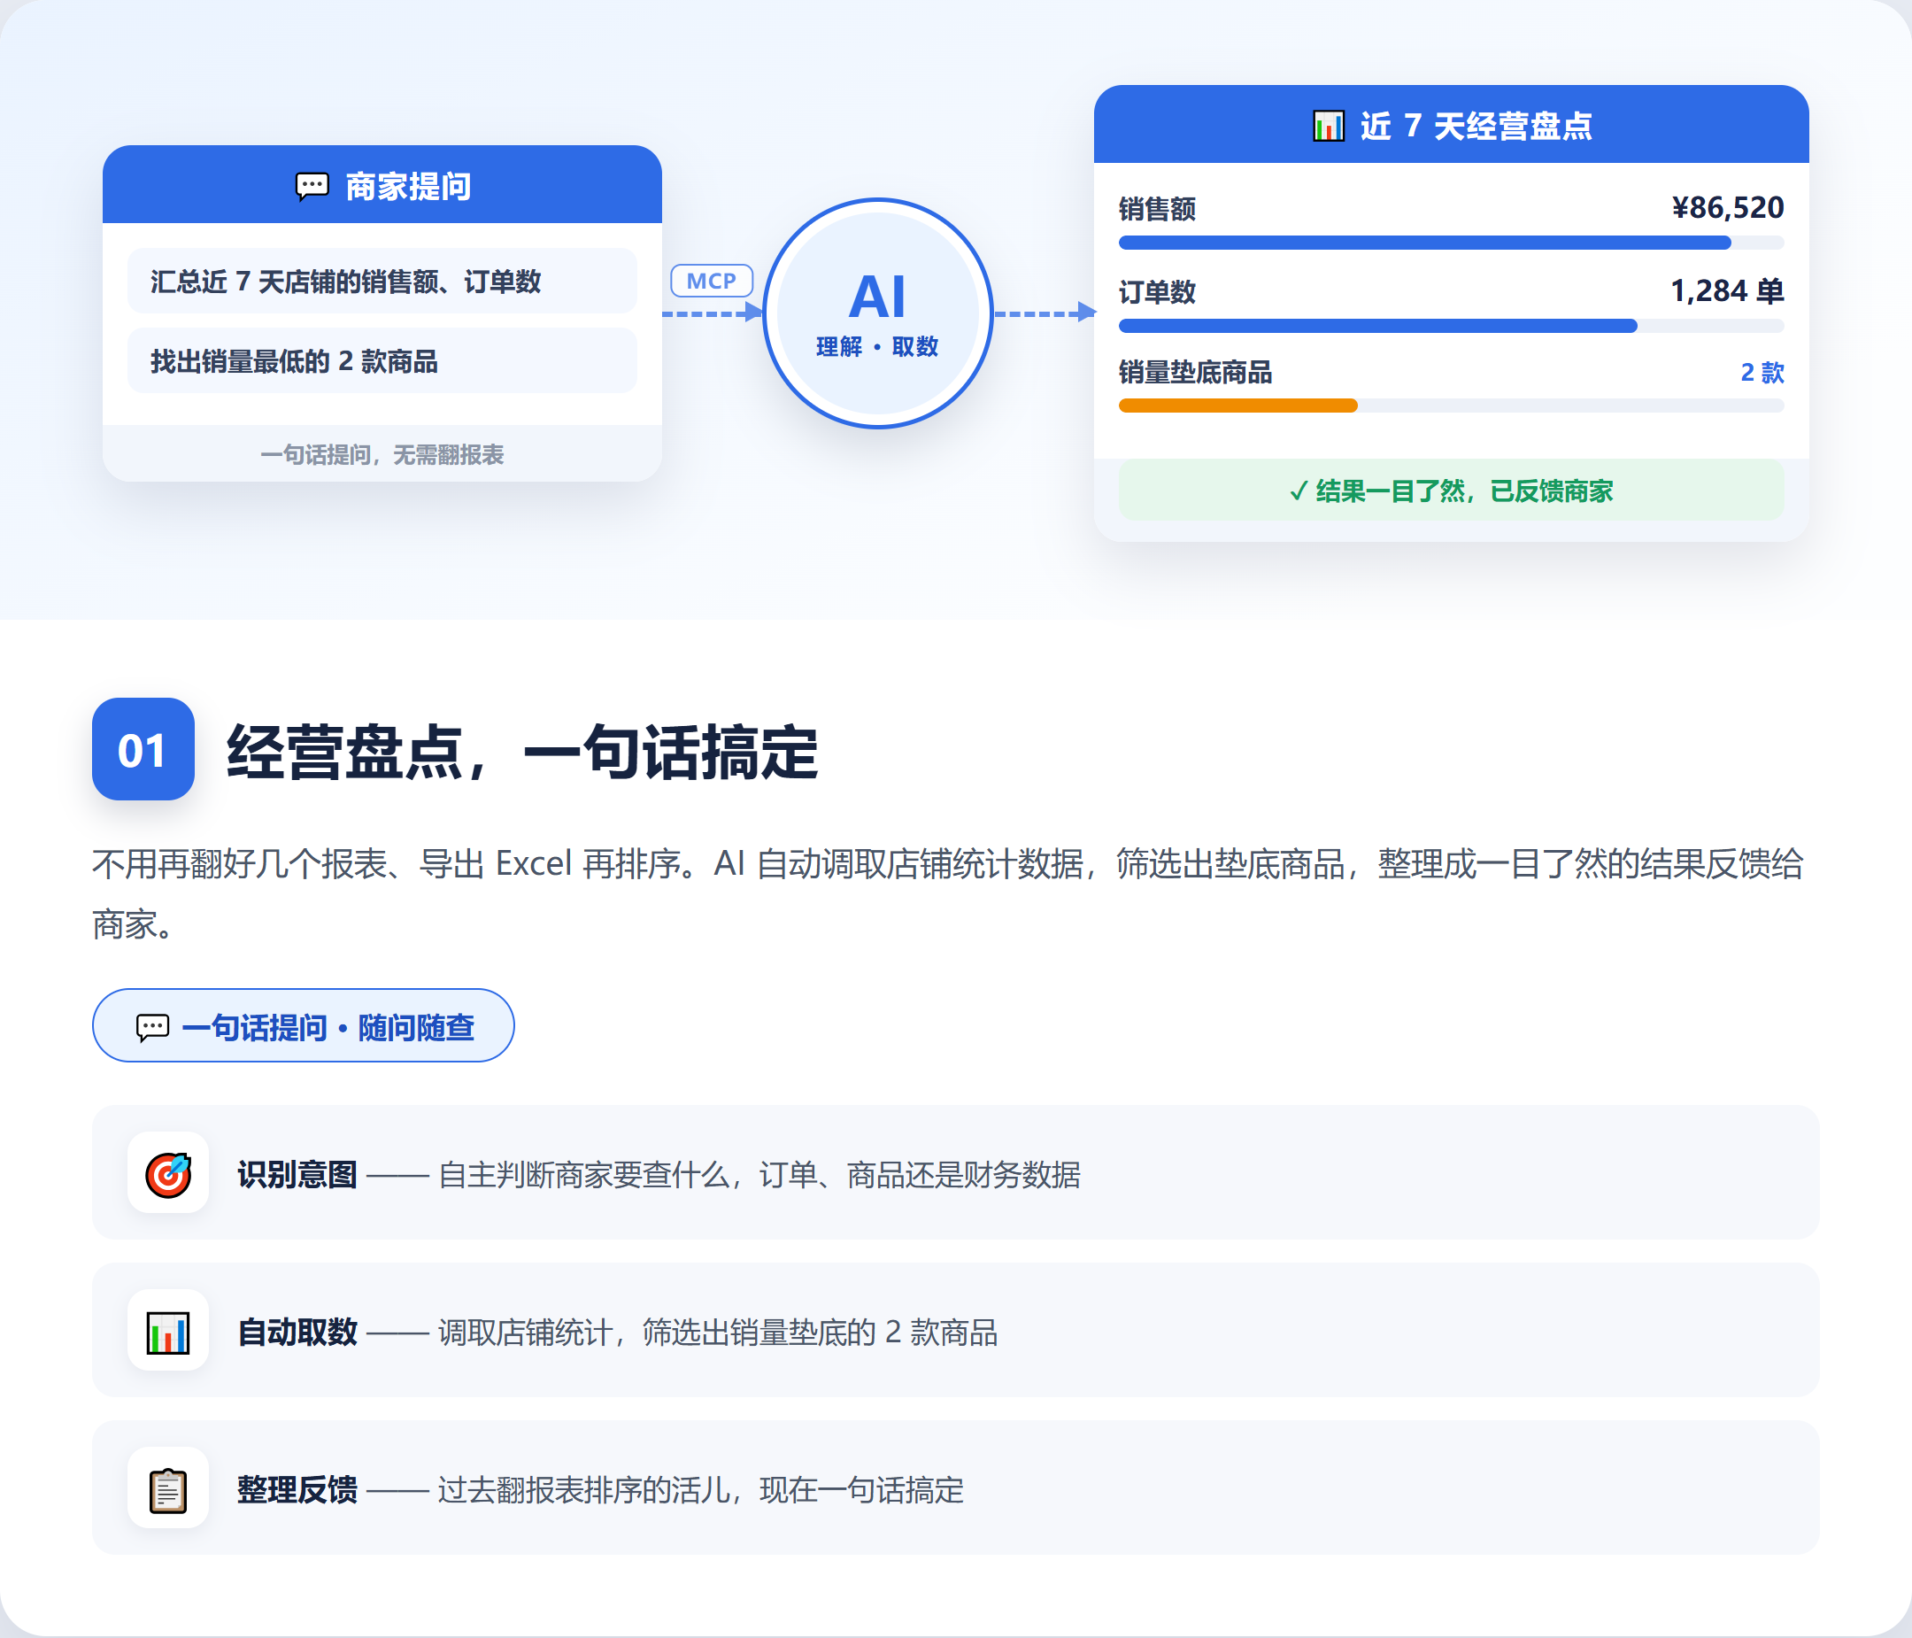Click the bar chart icon next to 自动取数
Viewport: 1912px width, 1638px height.
[168, 1332]
